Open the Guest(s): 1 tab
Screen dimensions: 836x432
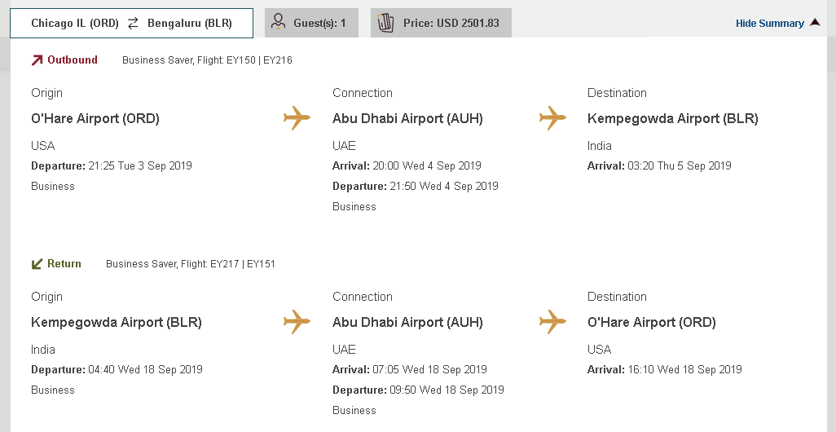(x=311, y=23)
